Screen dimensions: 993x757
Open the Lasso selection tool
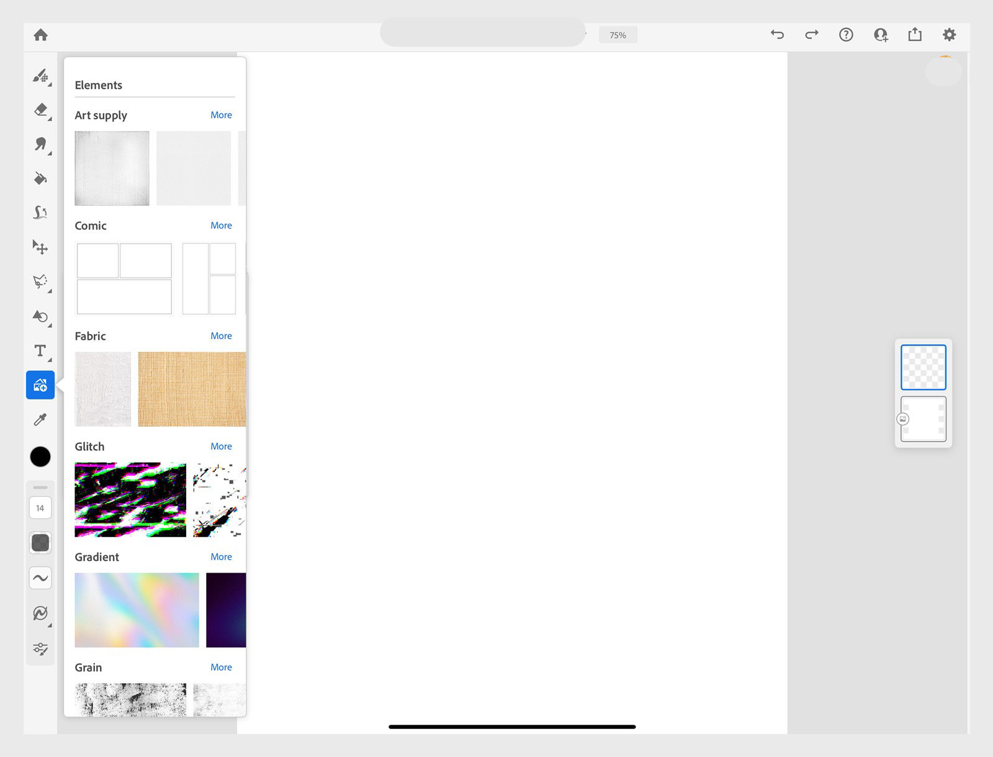tap(40, 281)
